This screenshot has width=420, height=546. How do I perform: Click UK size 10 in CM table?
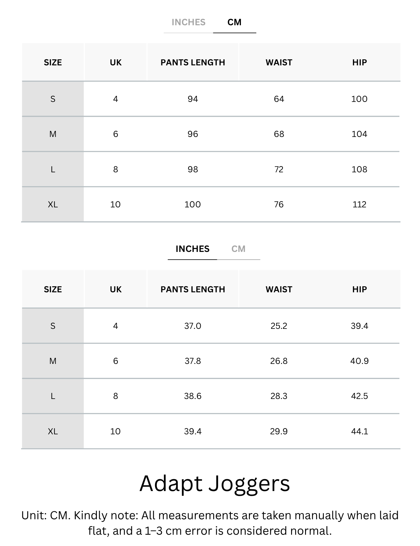pos(115,204)
